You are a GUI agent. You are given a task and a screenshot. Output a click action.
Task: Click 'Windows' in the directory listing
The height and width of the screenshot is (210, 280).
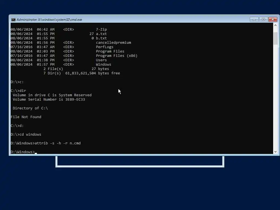click(x=103, y=65)
